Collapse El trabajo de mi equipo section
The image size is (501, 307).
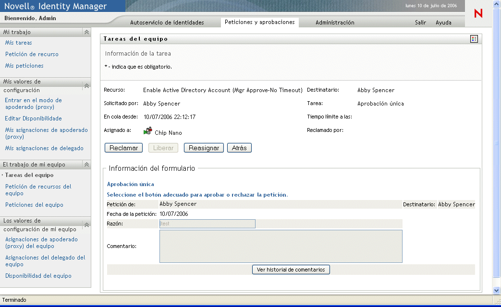86,165
